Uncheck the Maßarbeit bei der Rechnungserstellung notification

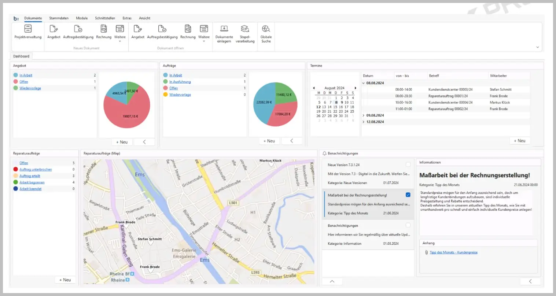point(408,195)
